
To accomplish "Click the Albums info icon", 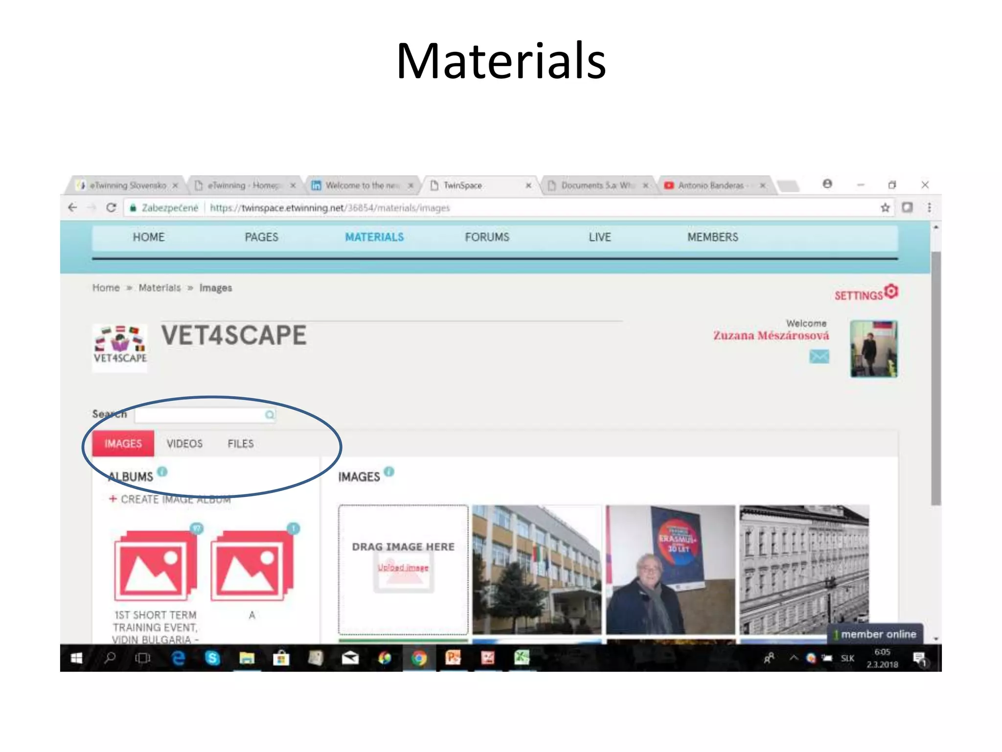I will pos(162,471).
